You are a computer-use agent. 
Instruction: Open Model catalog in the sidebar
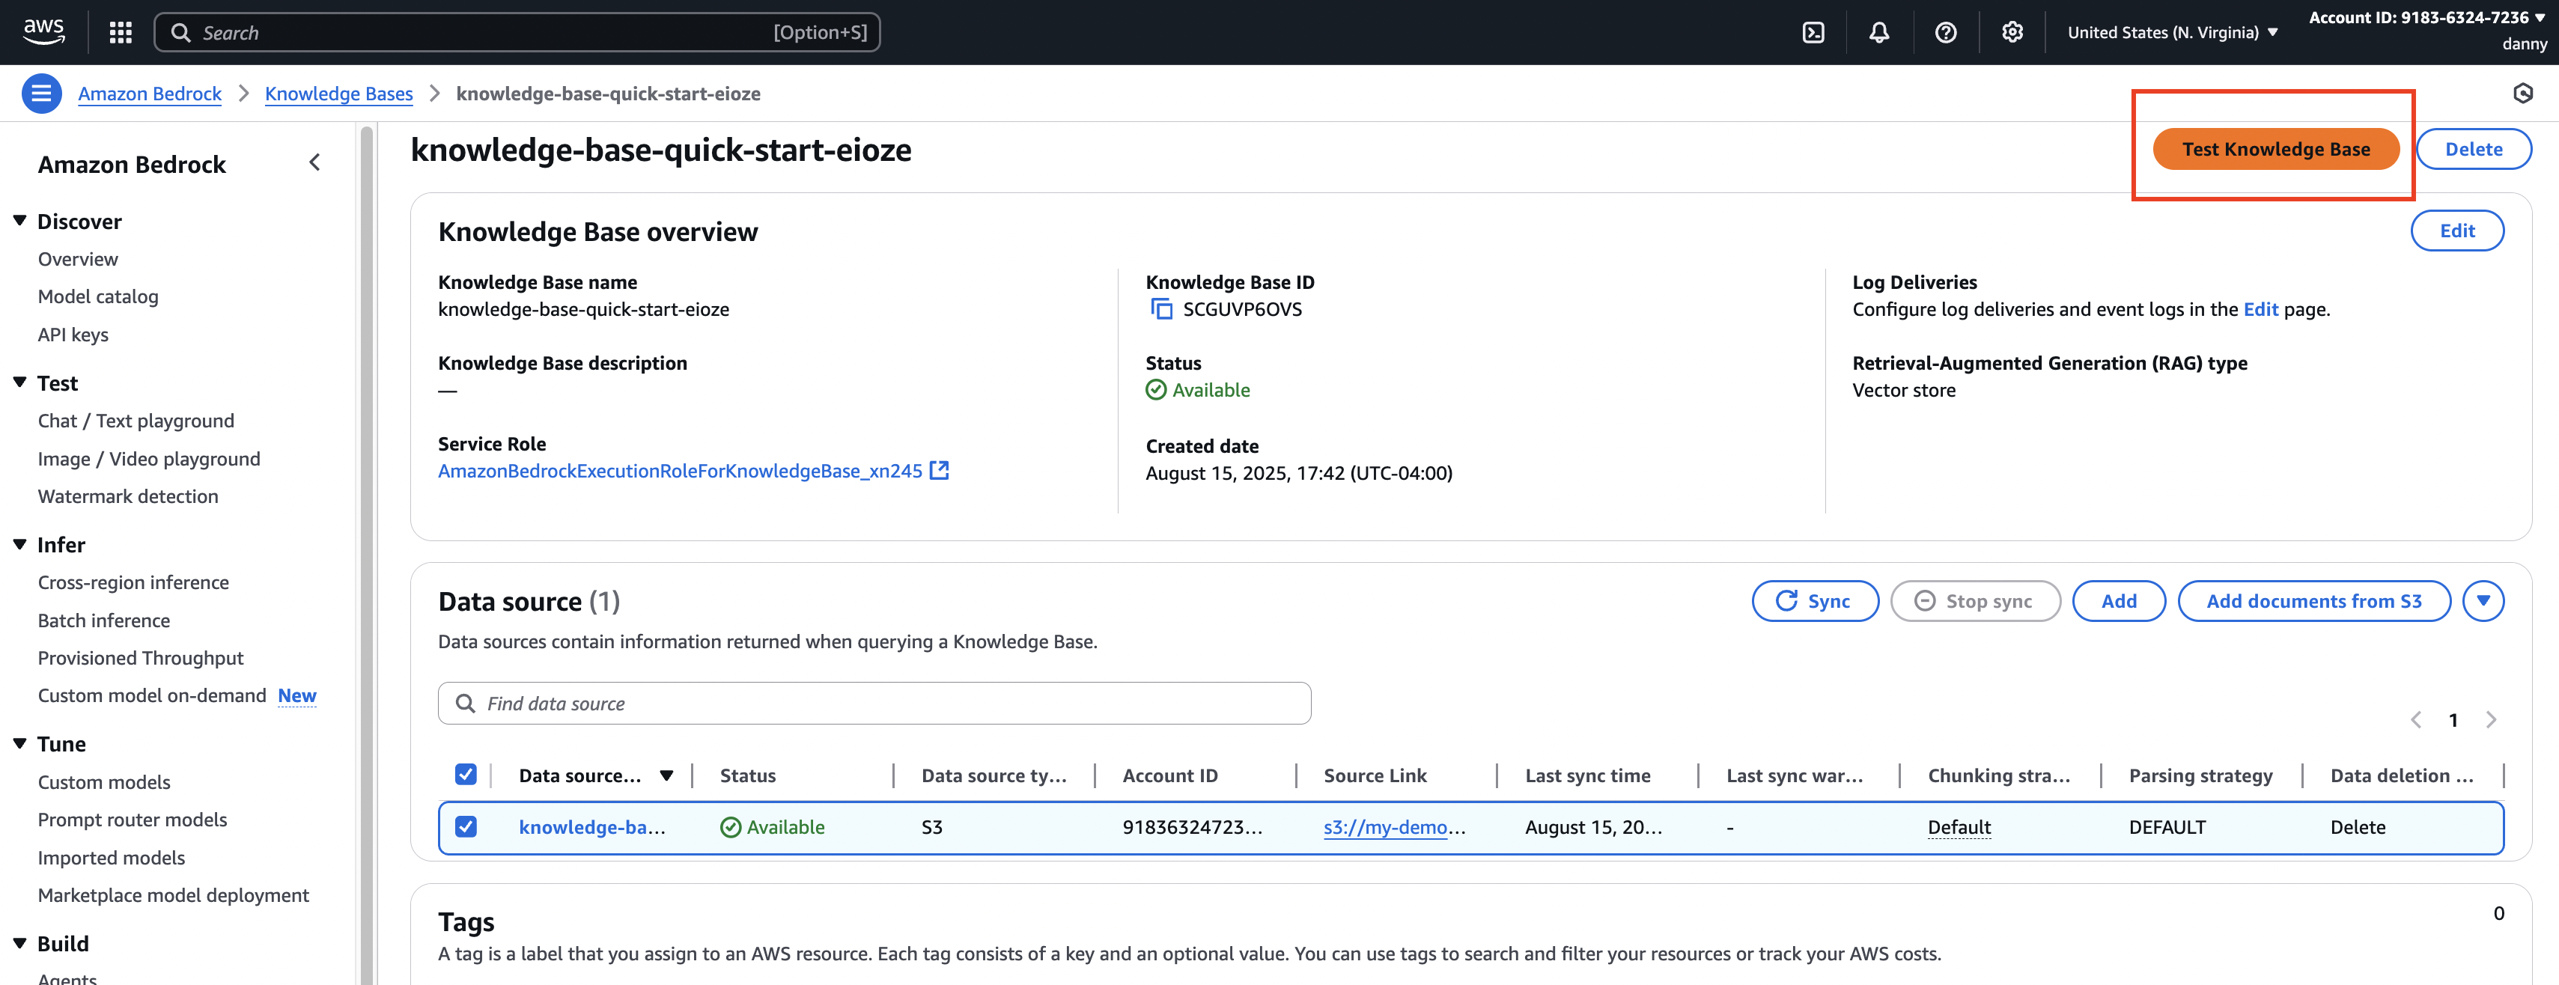click(x=97, y=297)
